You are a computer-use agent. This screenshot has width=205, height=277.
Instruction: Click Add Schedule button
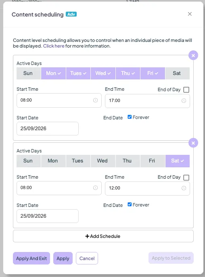103,236
